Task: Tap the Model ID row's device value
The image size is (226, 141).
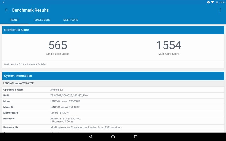Action: tap(65, 107)
